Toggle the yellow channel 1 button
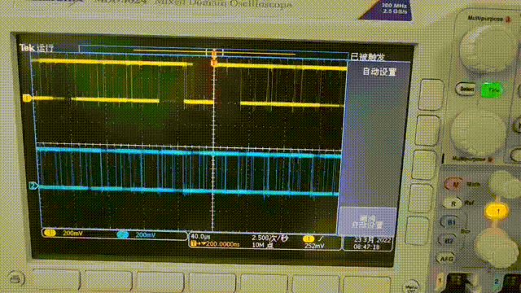The height and width of the screenshot is (293, 521). (497, 212)
